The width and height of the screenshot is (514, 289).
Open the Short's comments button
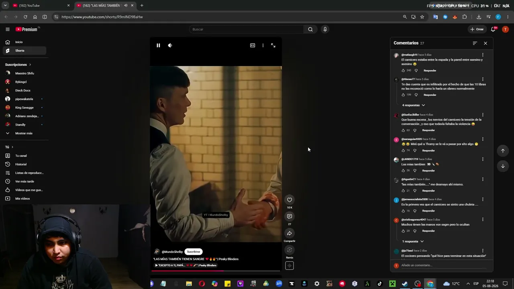[x=290, y=217]
